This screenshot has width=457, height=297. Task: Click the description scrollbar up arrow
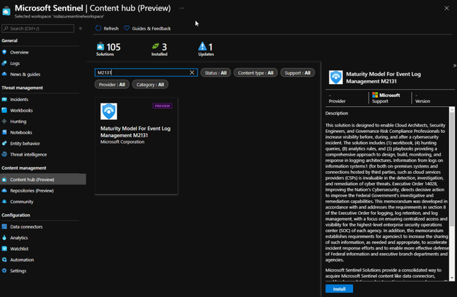tap(452, 110)
